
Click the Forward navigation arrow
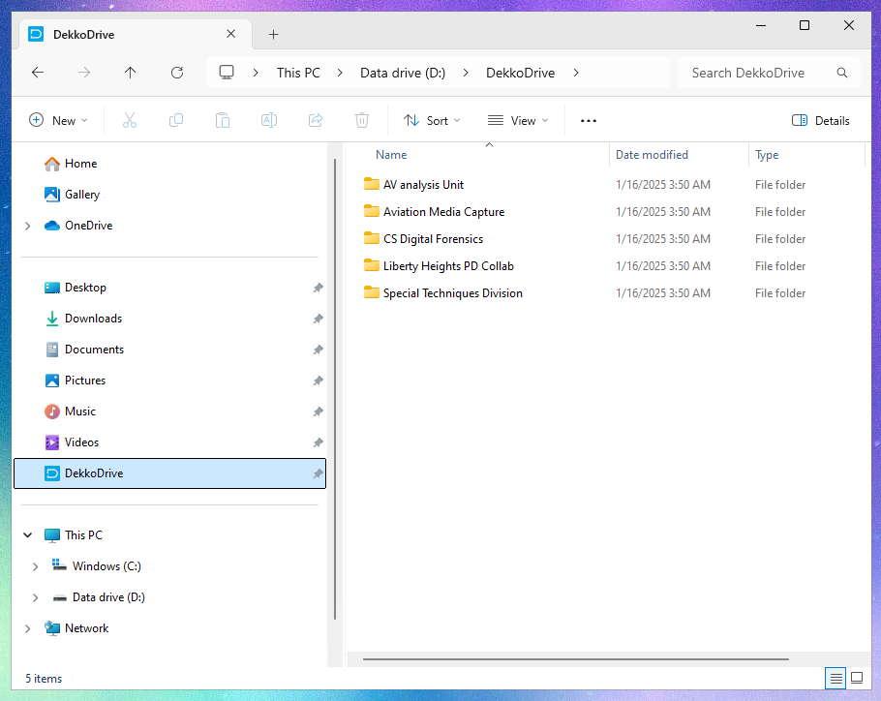(x=83, y=73)
